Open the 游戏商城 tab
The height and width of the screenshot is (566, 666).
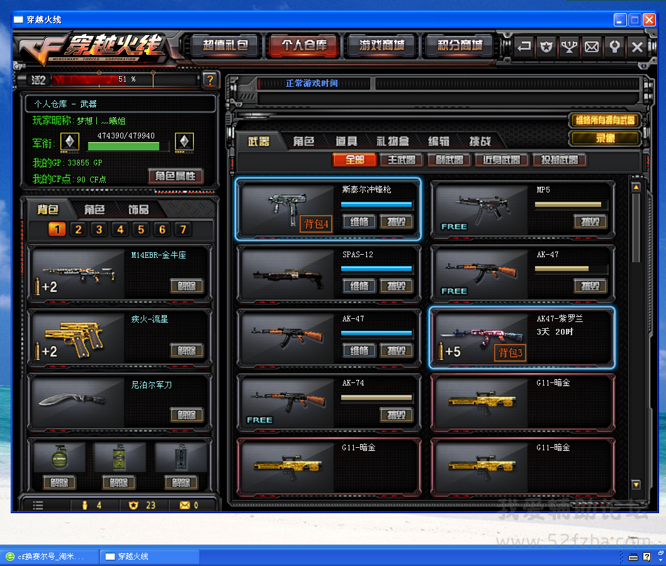(382, 45)
